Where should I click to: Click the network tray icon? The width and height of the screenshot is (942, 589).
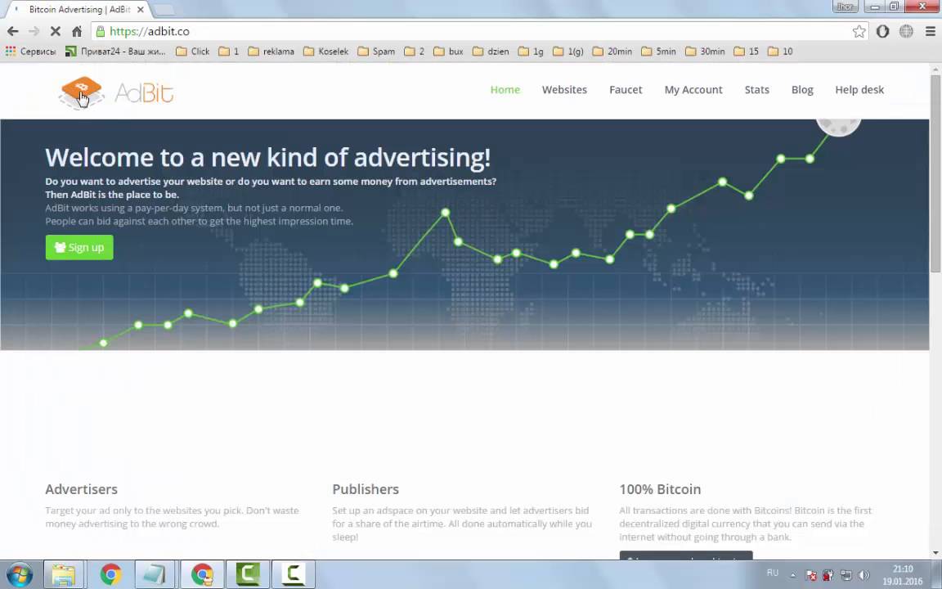pyautogui.click(x=846, y=575)
